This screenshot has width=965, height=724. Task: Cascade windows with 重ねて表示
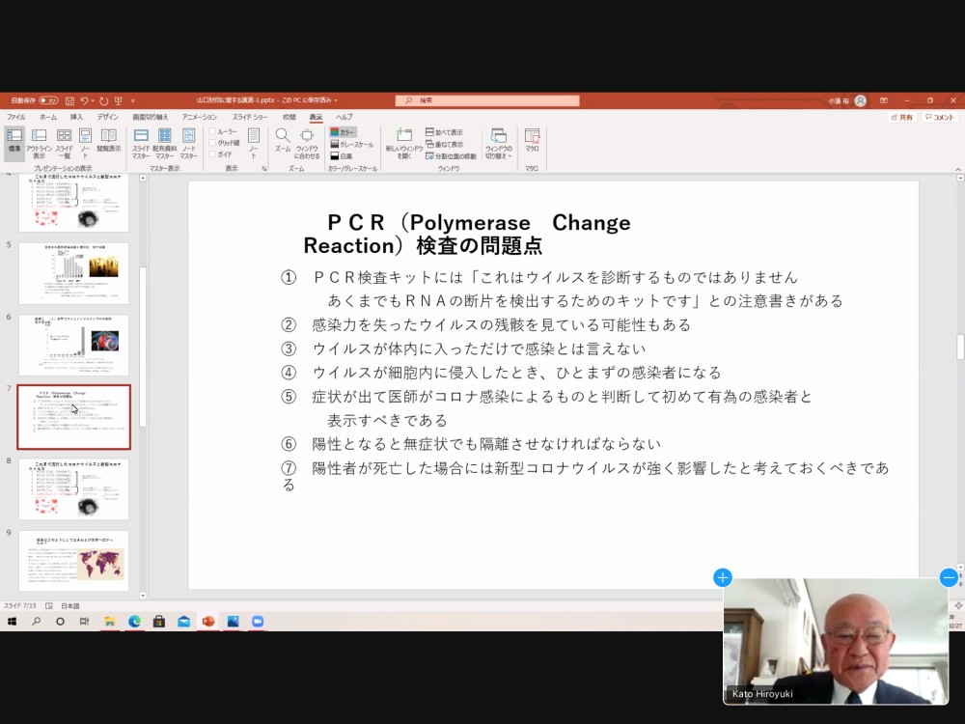point(444,144)
